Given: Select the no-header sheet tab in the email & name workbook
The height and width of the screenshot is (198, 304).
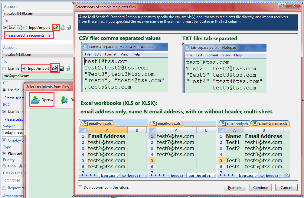Looking at the screenshot, I should click(x=269, y=176).
